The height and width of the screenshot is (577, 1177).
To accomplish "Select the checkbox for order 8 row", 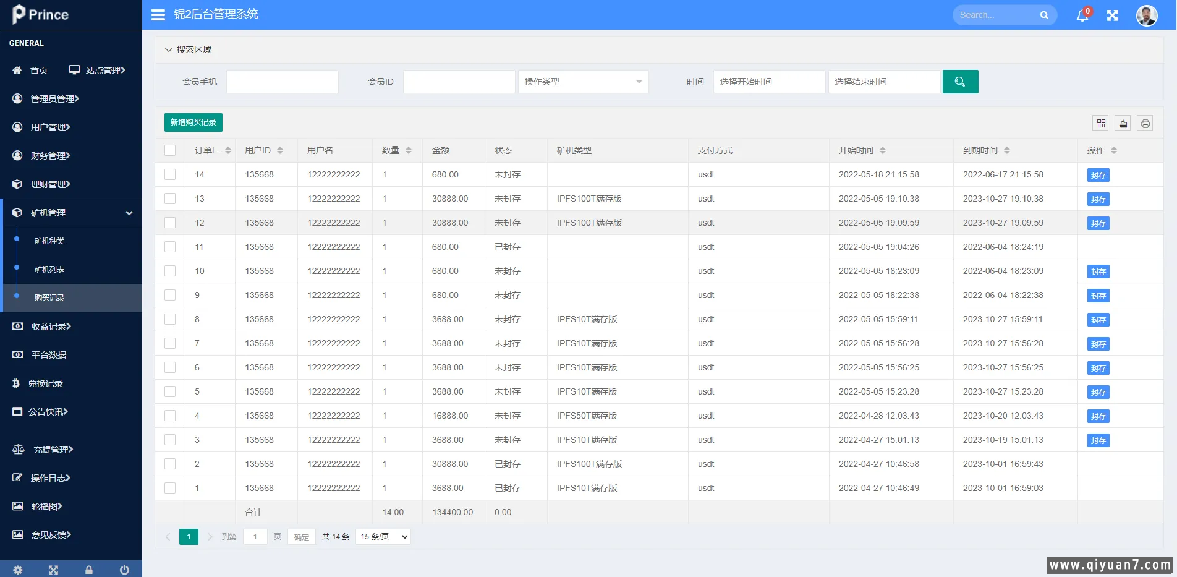I will pyautogui.click(x=170, y=319).
